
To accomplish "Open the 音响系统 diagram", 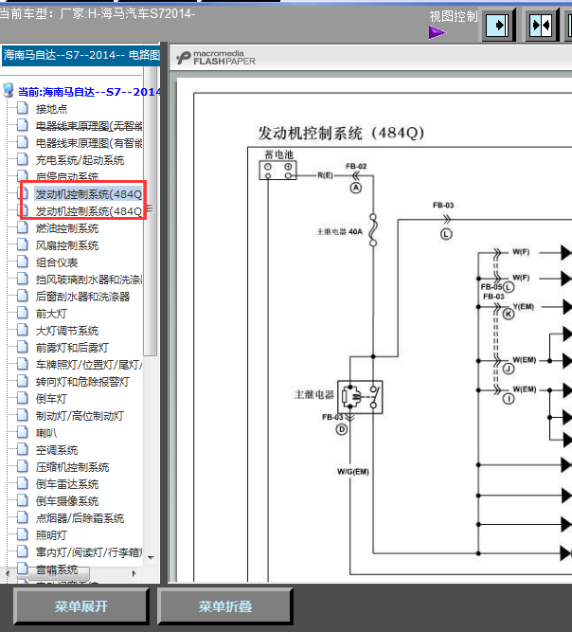I will point(57,569).
